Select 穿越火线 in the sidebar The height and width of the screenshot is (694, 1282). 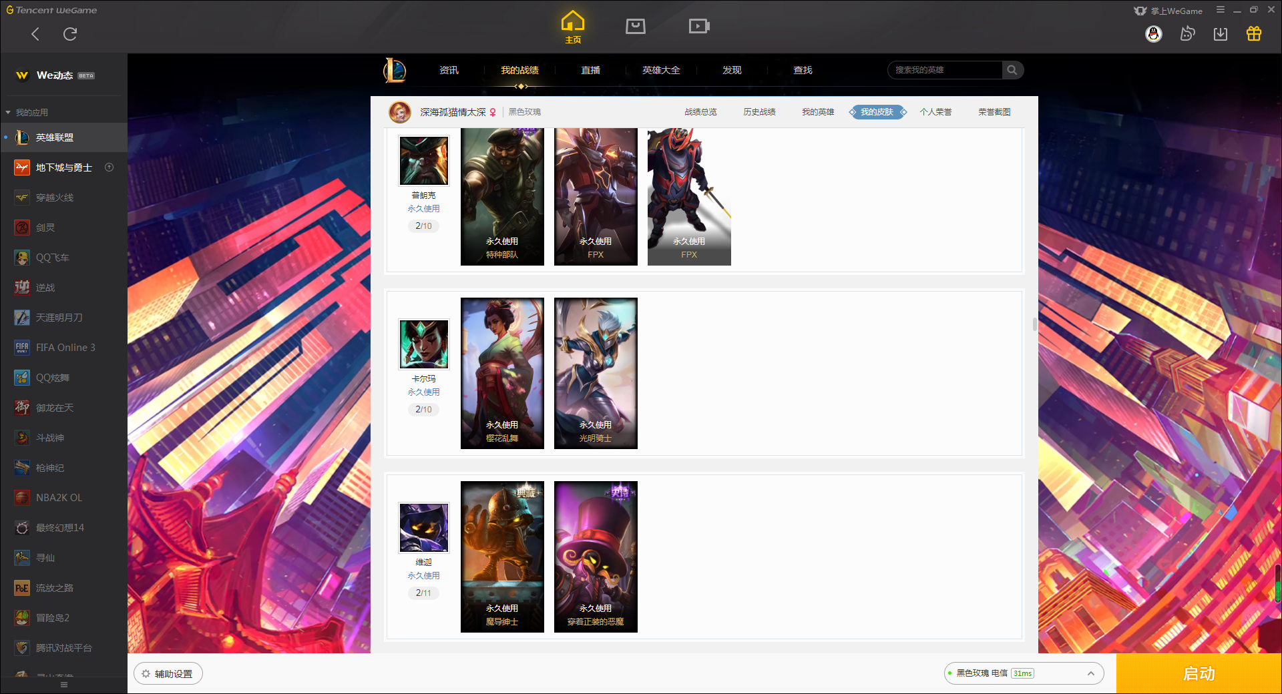[x=63, y=198]
